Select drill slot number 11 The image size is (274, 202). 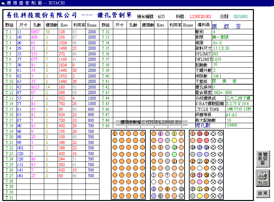[175, 161]
